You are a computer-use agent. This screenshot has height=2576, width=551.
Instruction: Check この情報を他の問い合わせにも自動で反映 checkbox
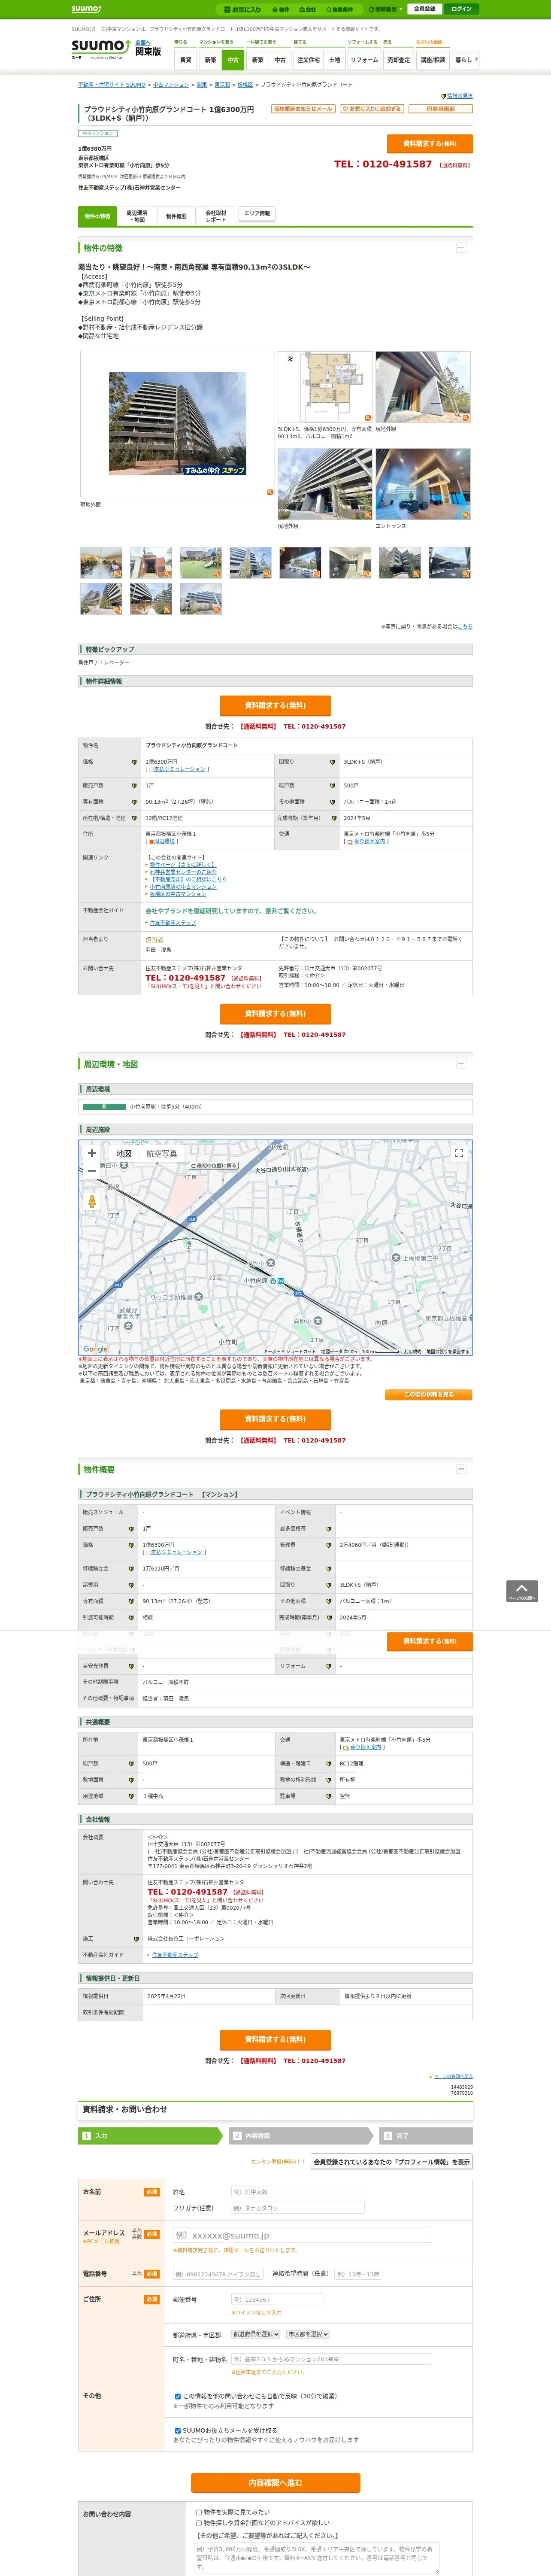tap(178, 2396)
